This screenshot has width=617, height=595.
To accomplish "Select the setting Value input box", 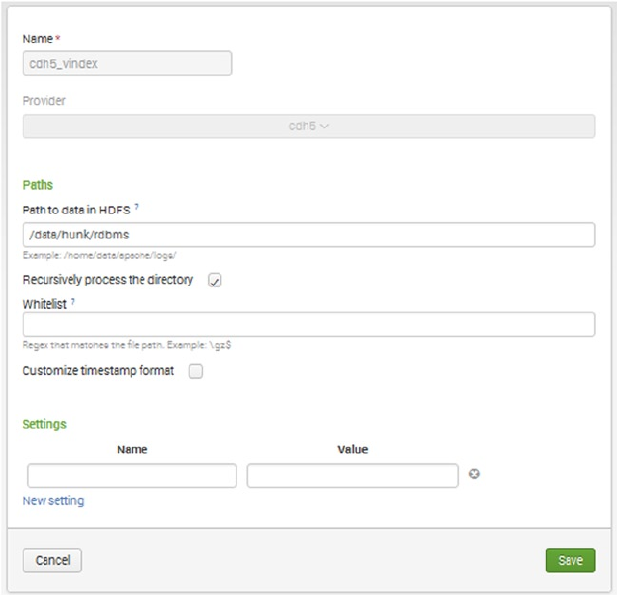I will point(352,475).
